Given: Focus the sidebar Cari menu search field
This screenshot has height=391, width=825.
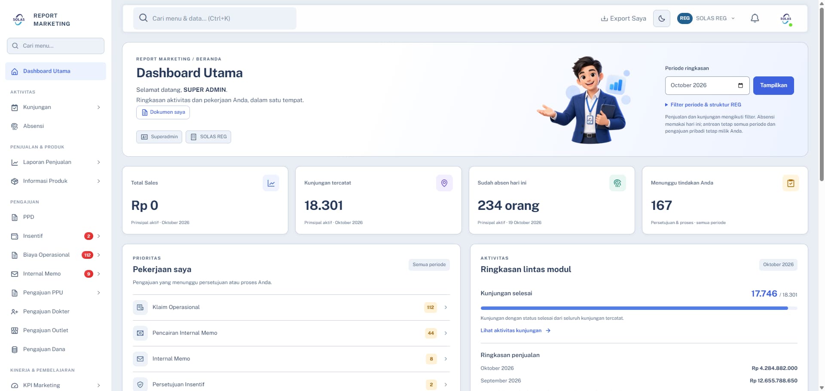Looking at the screenshot, I should 56,46.
